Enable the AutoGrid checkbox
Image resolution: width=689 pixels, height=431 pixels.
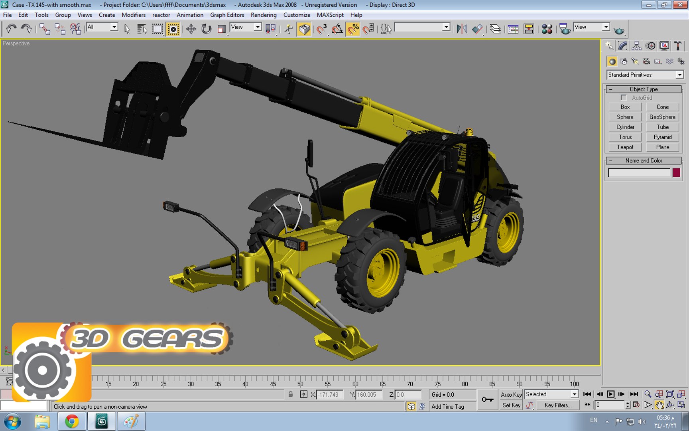624,98
